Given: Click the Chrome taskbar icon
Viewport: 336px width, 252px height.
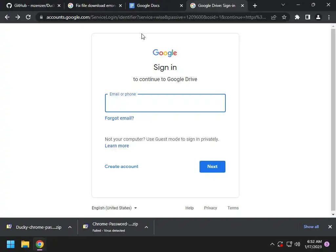Looking at the screenshot, I should click(x=40, y=244).
